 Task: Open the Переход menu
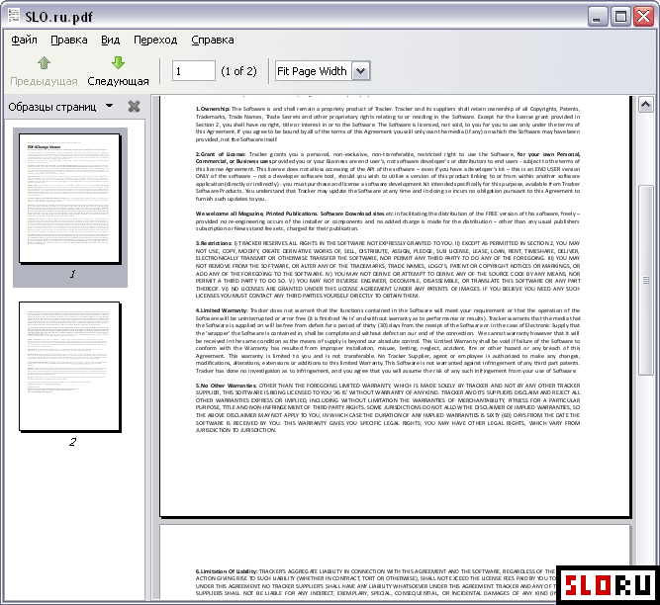[x=155, y=40]
